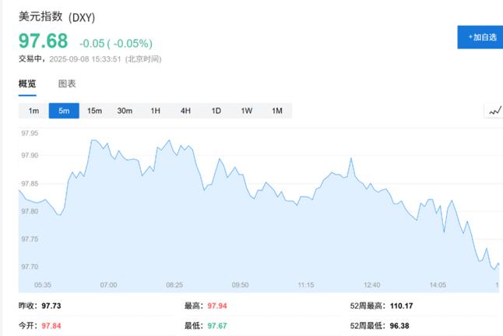The width and height of the screenshot is (503, 336).
Task: Click the 52周最高 value 110.17
Action: tap(401, 306)
